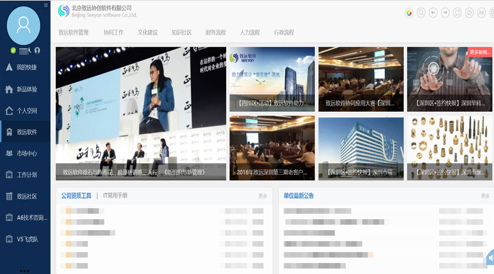Select 致远软件 in the sidebar

[x=25, y=132]
